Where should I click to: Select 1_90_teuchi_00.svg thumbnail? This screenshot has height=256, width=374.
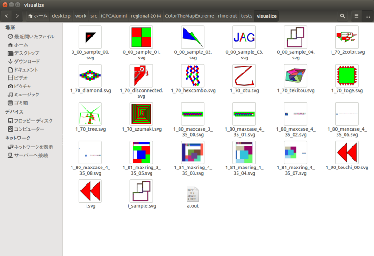click(347, 153)
